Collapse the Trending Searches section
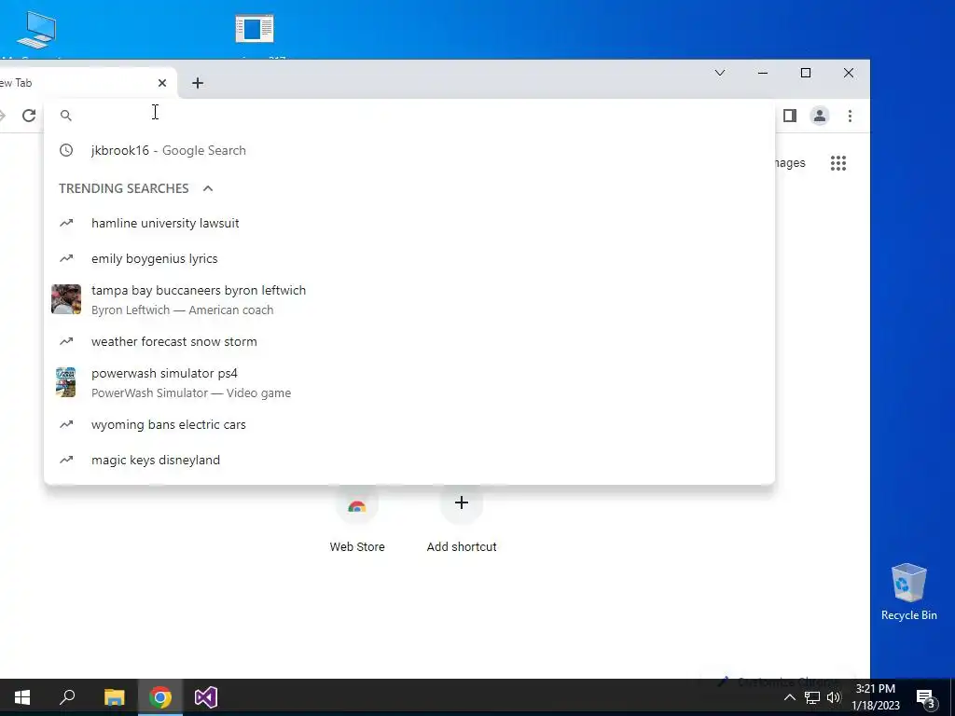This screenshot has height=716, width=955. pyautogui.click(x=208, y=188)
